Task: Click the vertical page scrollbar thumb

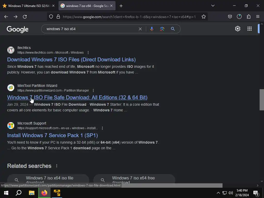Action: click(262, 100)
